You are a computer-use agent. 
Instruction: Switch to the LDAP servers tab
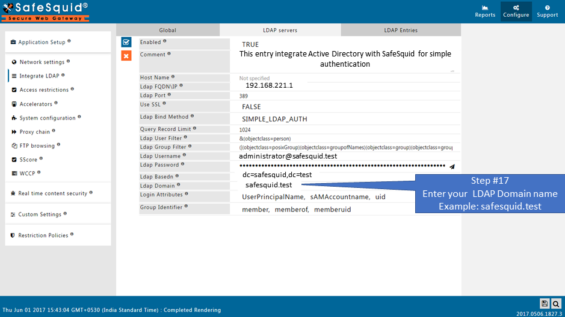tap(280, 30)
